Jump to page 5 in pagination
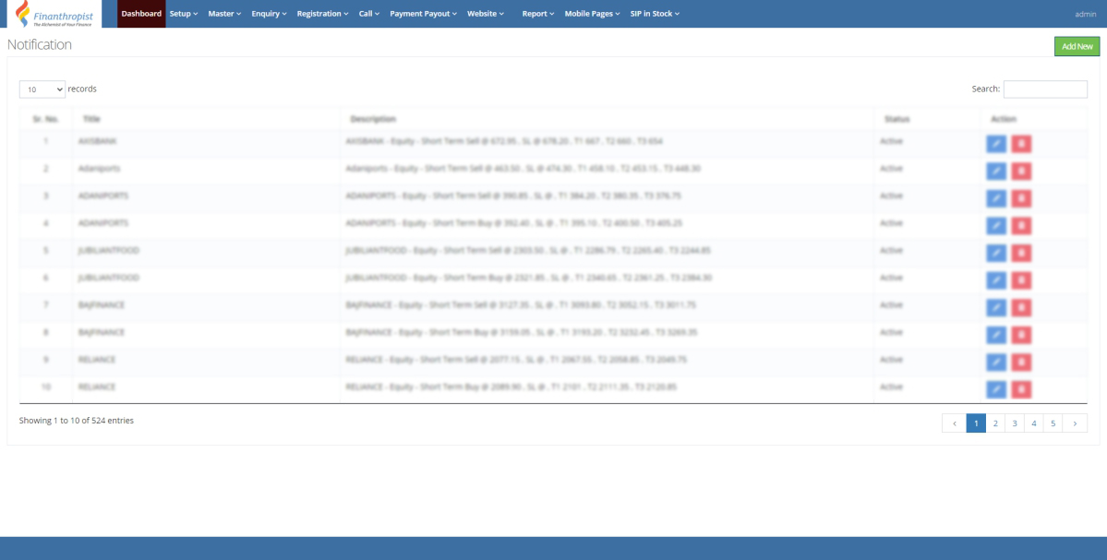Screen dimensions: 1107x560 (x=1053, y=423)
